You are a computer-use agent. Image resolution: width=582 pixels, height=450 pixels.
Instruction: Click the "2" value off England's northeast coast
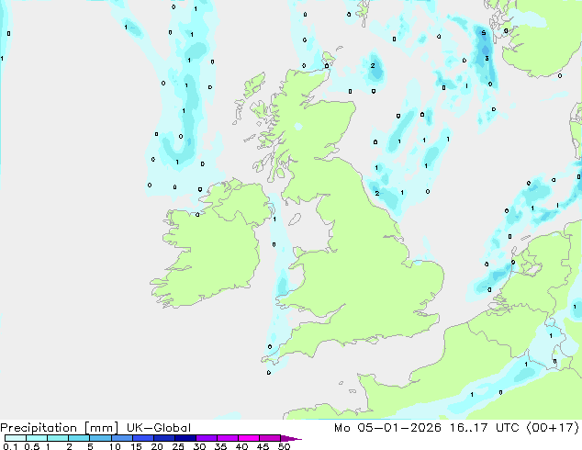[377, 193]
